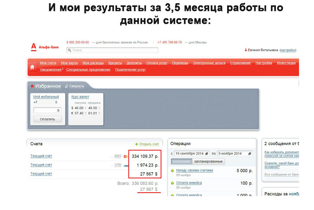
Task: Click the home icon in red menu
Action: [x=32, y=67]
